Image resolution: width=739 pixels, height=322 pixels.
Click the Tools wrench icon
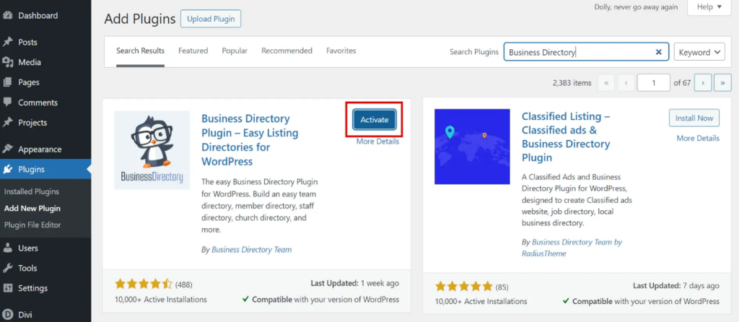[8, 269]
